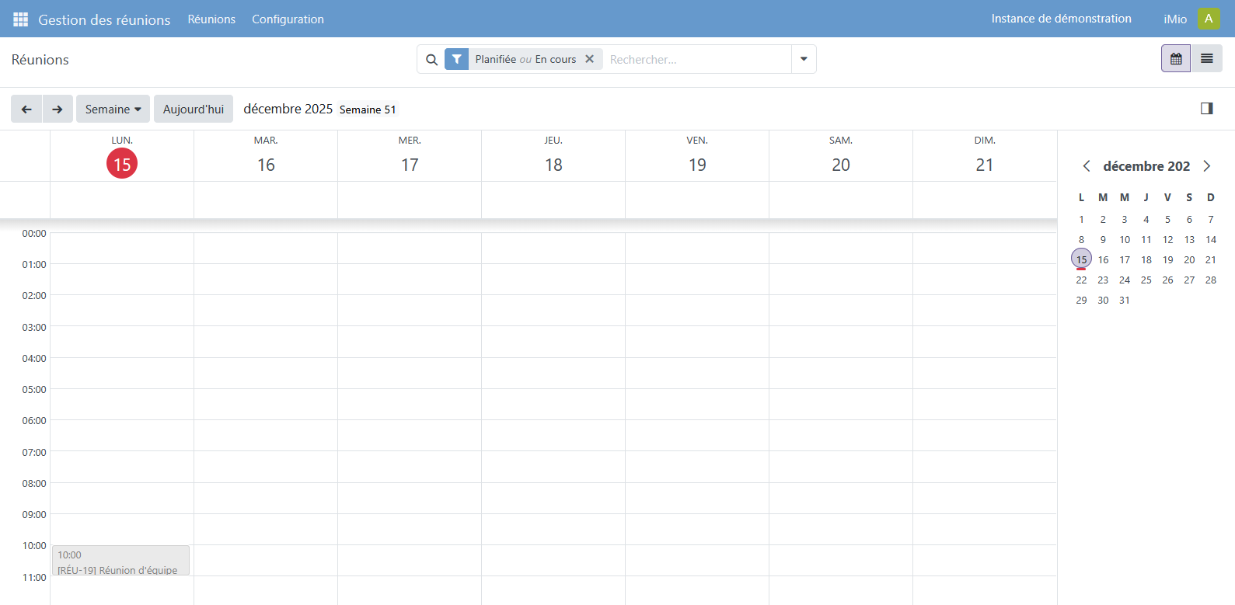Go to previous week

26,110
